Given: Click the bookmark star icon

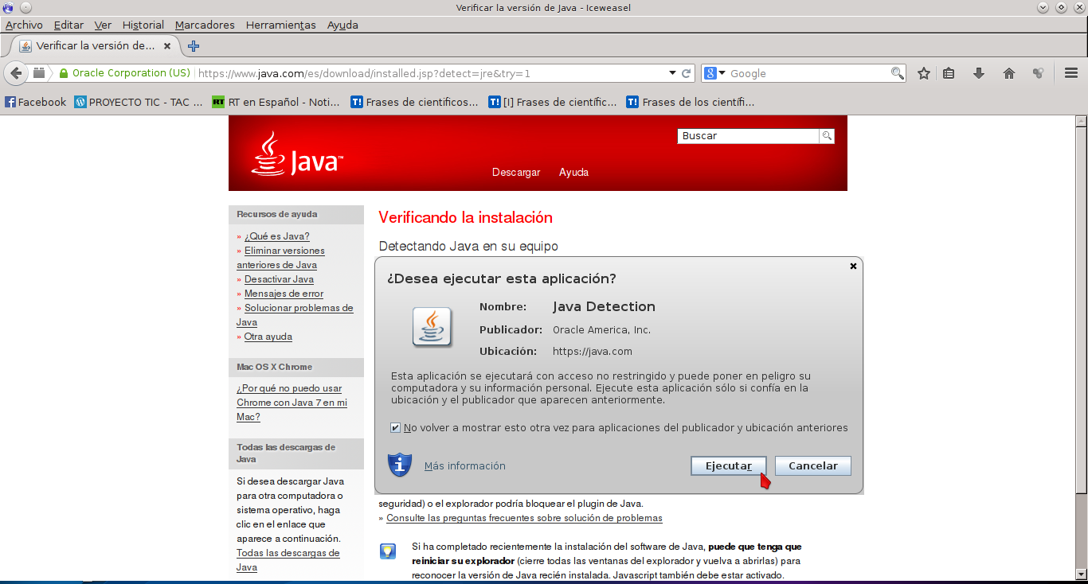Looking at the screenshot, I should (924, 73).
